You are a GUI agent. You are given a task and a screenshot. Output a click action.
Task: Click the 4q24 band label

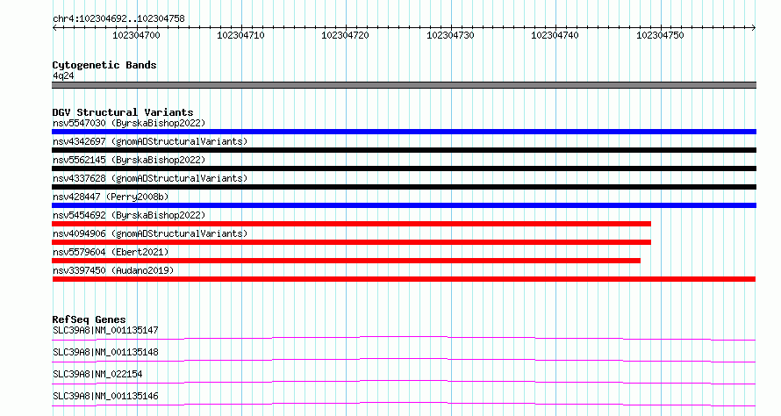63,75
